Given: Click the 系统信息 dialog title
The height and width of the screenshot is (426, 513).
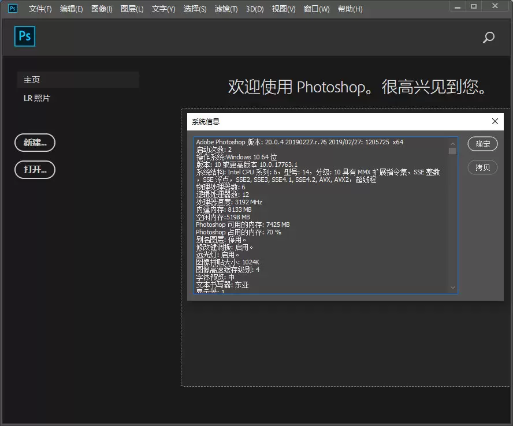Looking at the screenshot, I should 206,122.
